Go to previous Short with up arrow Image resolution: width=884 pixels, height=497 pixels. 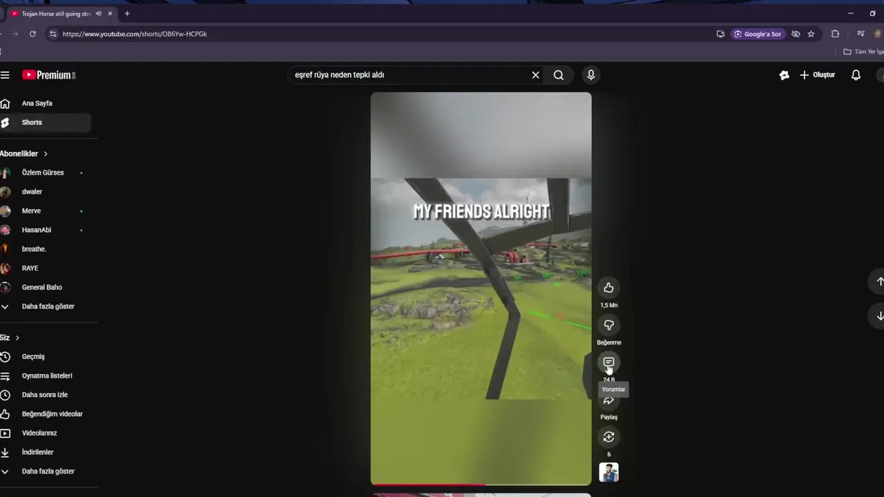(880, 282)
